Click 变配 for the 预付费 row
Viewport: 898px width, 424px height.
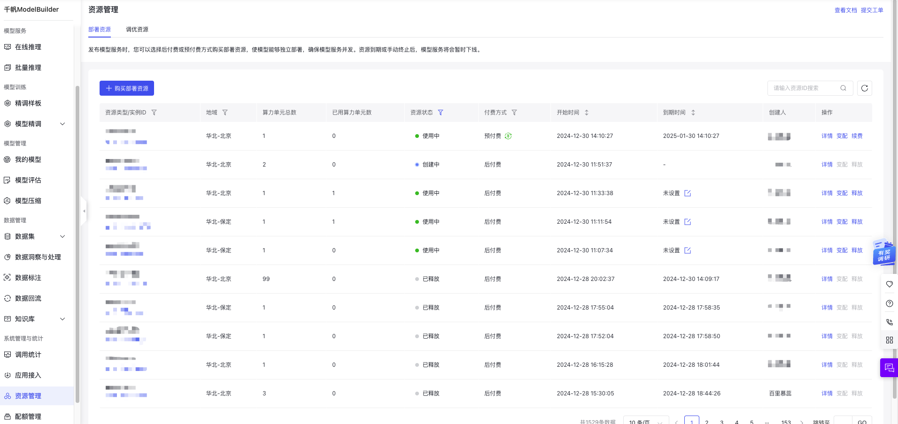tap(842, 136)
